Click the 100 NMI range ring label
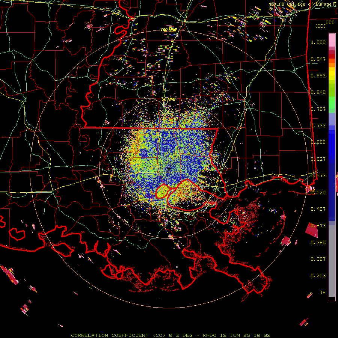Viewport: 338px width, 338px height. coord(169,30)
